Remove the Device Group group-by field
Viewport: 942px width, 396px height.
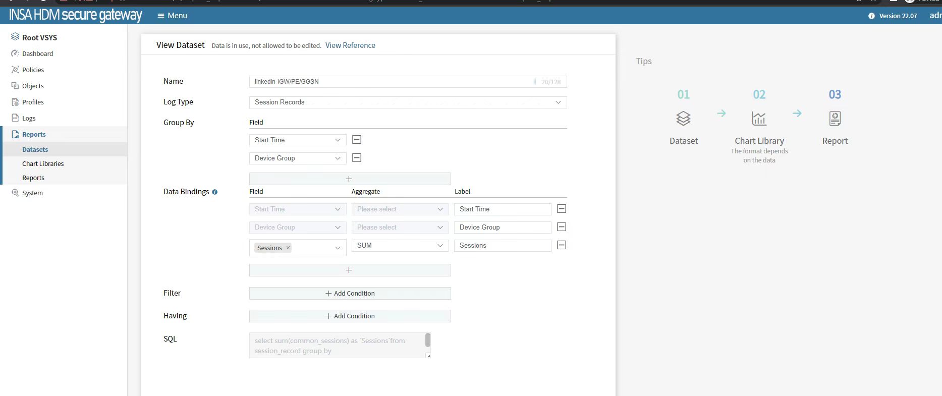click(357, 158)
